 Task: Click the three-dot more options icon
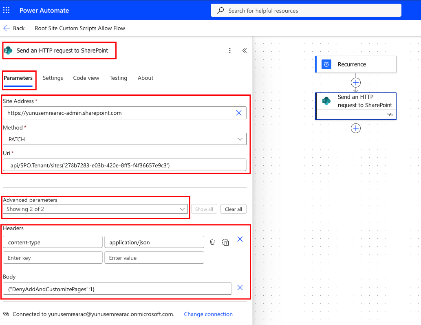(230, 51)
